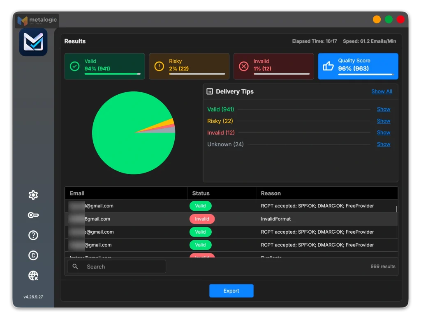The image size is (421, 321).
Task: Close the window with red button
Action: tap(400, 20)
